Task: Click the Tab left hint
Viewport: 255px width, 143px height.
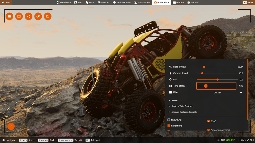Action: (x=70, y=140)
